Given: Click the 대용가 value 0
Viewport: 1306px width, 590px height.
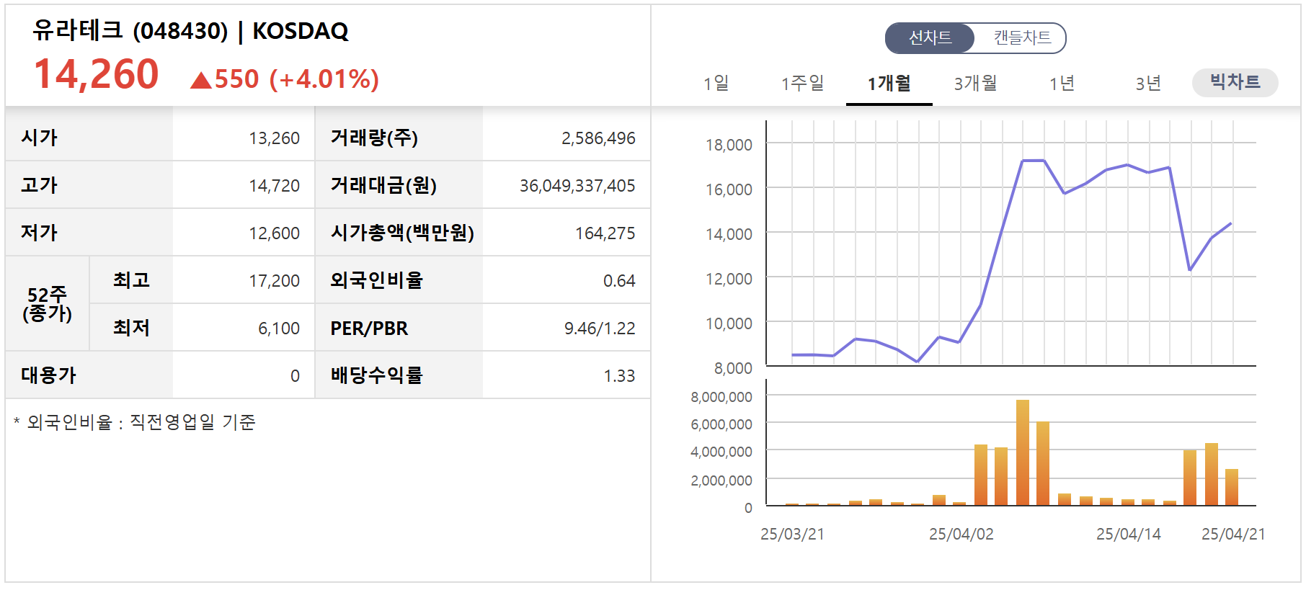Looking at the screenshot, I should [295, 376].
